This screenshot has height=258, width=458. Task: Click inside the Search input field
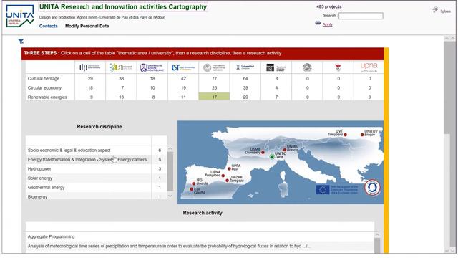click(361, 16)
